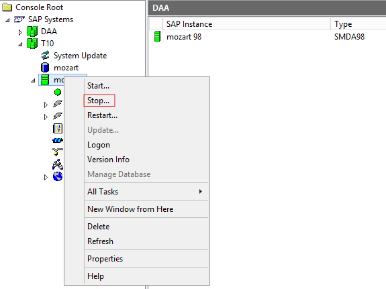Select the System Update tree label
The height and width of the screenshot is (289, 386).
[81, 56]
